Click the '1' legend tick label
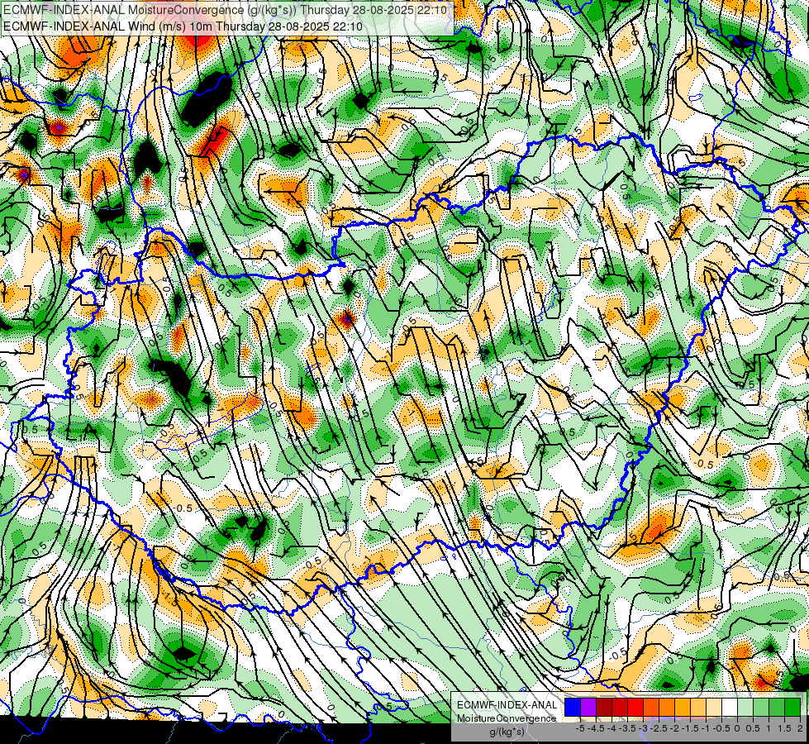This screenshot has height=744, width=809. [x=769, y=728]
